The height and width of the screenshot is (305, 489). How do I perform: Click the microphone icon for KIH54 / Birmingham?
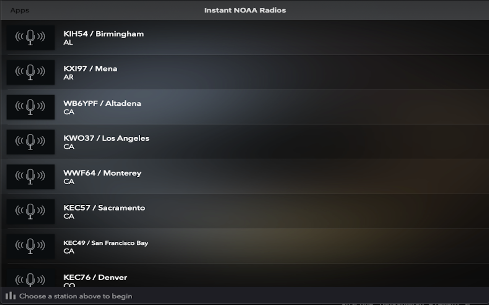[31, 37]
